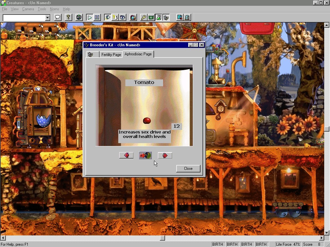Open the Norns menu
The width and height of the screenshot is (330, 247).
point(54,9)
